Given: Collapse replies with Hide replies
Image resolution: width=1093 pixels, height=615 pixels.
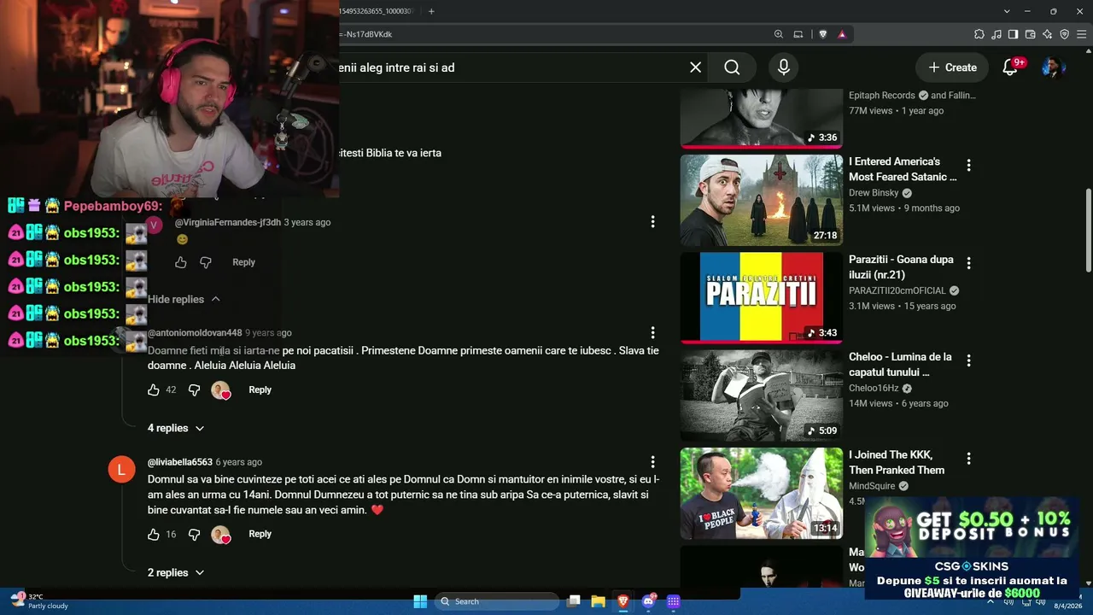Looking at the screenshot, I should pos(184,299).
